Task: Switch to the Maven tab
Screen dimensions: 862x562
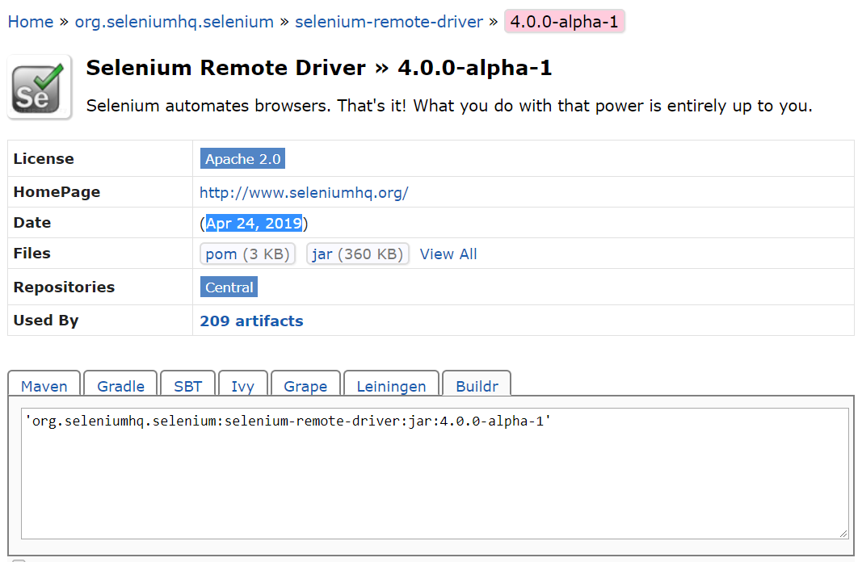Action: 44,386
